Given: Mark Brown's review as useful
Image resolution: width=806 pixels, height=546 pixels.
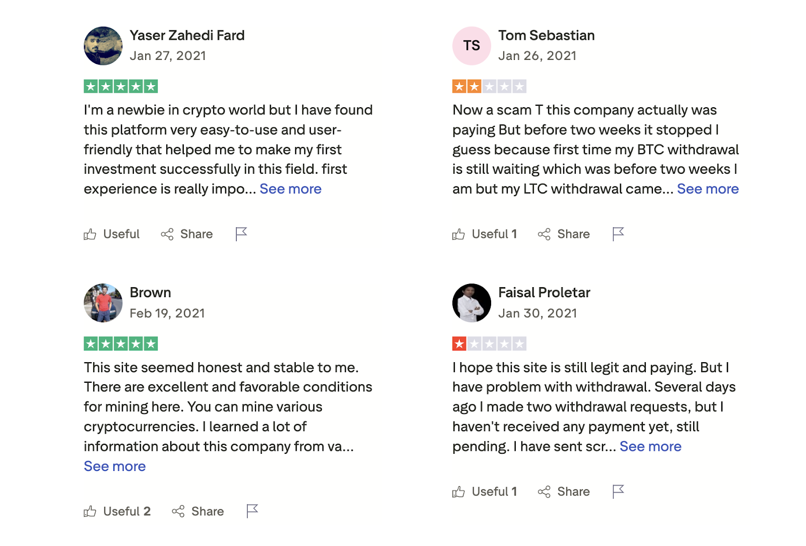Looking at the screenshot, I should tap(117, 512).
